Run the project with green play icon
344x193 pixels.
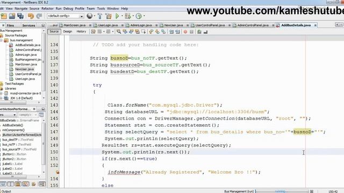[117, 16]
